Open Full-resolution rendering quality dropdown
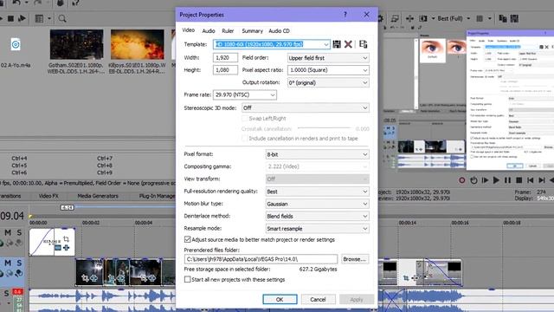The width and height of the screenshot is (554, 312). [x=318, y=192]
